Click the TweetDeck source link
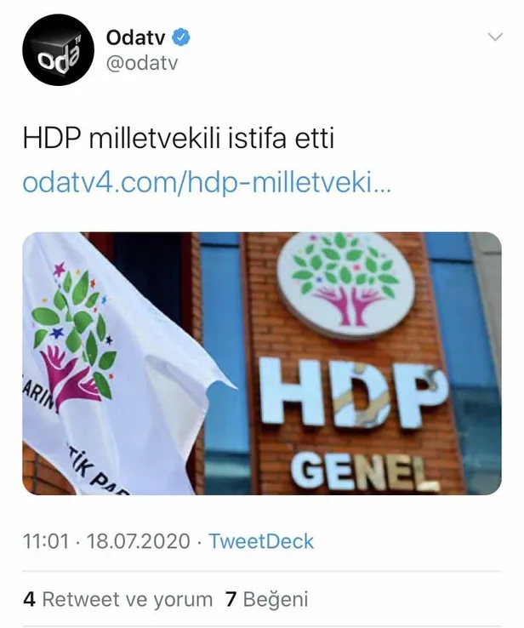 pyautogui.click(x=261, y=541)
